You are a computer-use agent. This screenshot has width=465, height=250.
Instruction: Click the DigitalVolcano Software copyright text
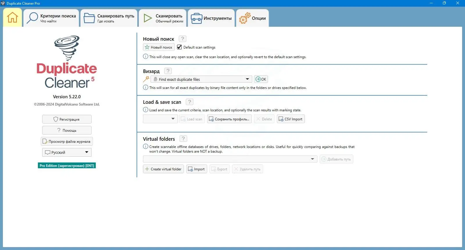pyautogui.click(x=67, y=104)
